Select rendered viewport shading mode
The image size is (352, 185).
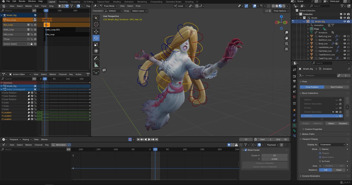pyautogui.click(x=283, y=6)
